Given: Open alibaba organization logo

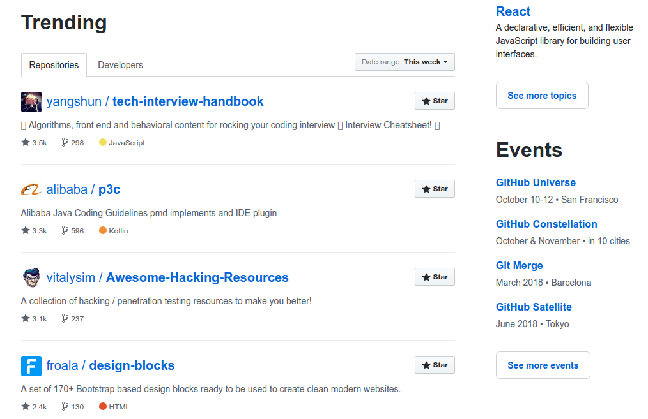Looking at the screenshot, I should (31, 189).
